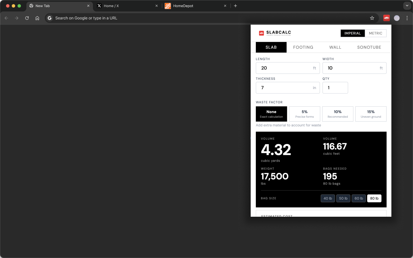Switch to the FOOTING tab
The width and height of the screenshot is (413, 258).
pyautogui.click(x=303, y=47)
